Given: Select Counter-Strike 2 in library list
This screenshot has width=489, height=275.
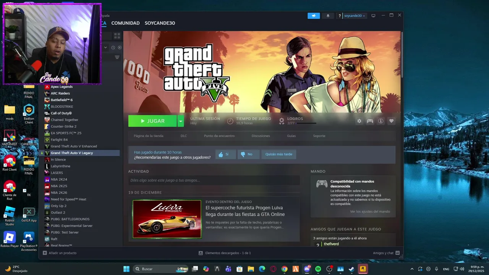Looking at the screenshot, I should click(63, 126).
